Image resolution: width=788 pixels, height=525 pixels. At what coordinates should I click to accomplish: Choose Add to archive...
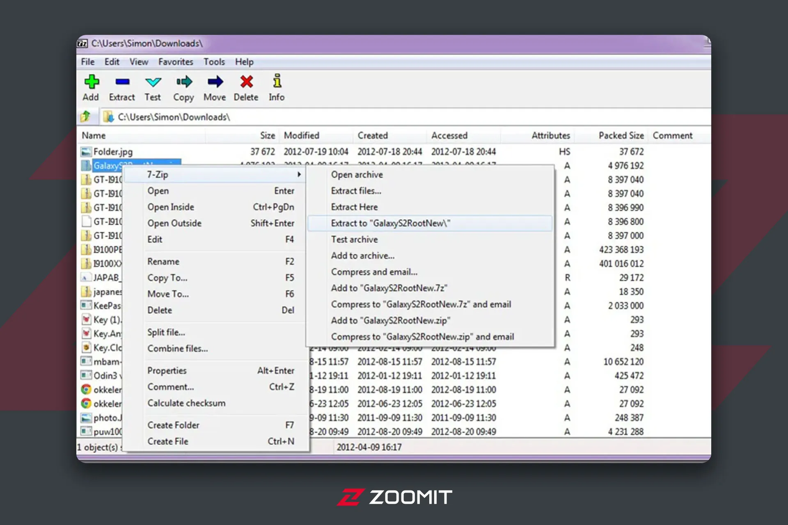(430, 256)
